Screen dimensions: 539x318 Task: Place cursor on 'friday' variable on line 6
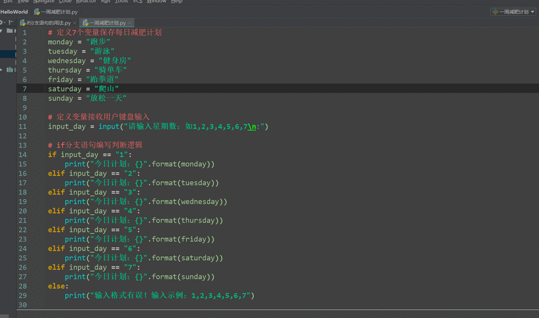click(x=60, y=79)
